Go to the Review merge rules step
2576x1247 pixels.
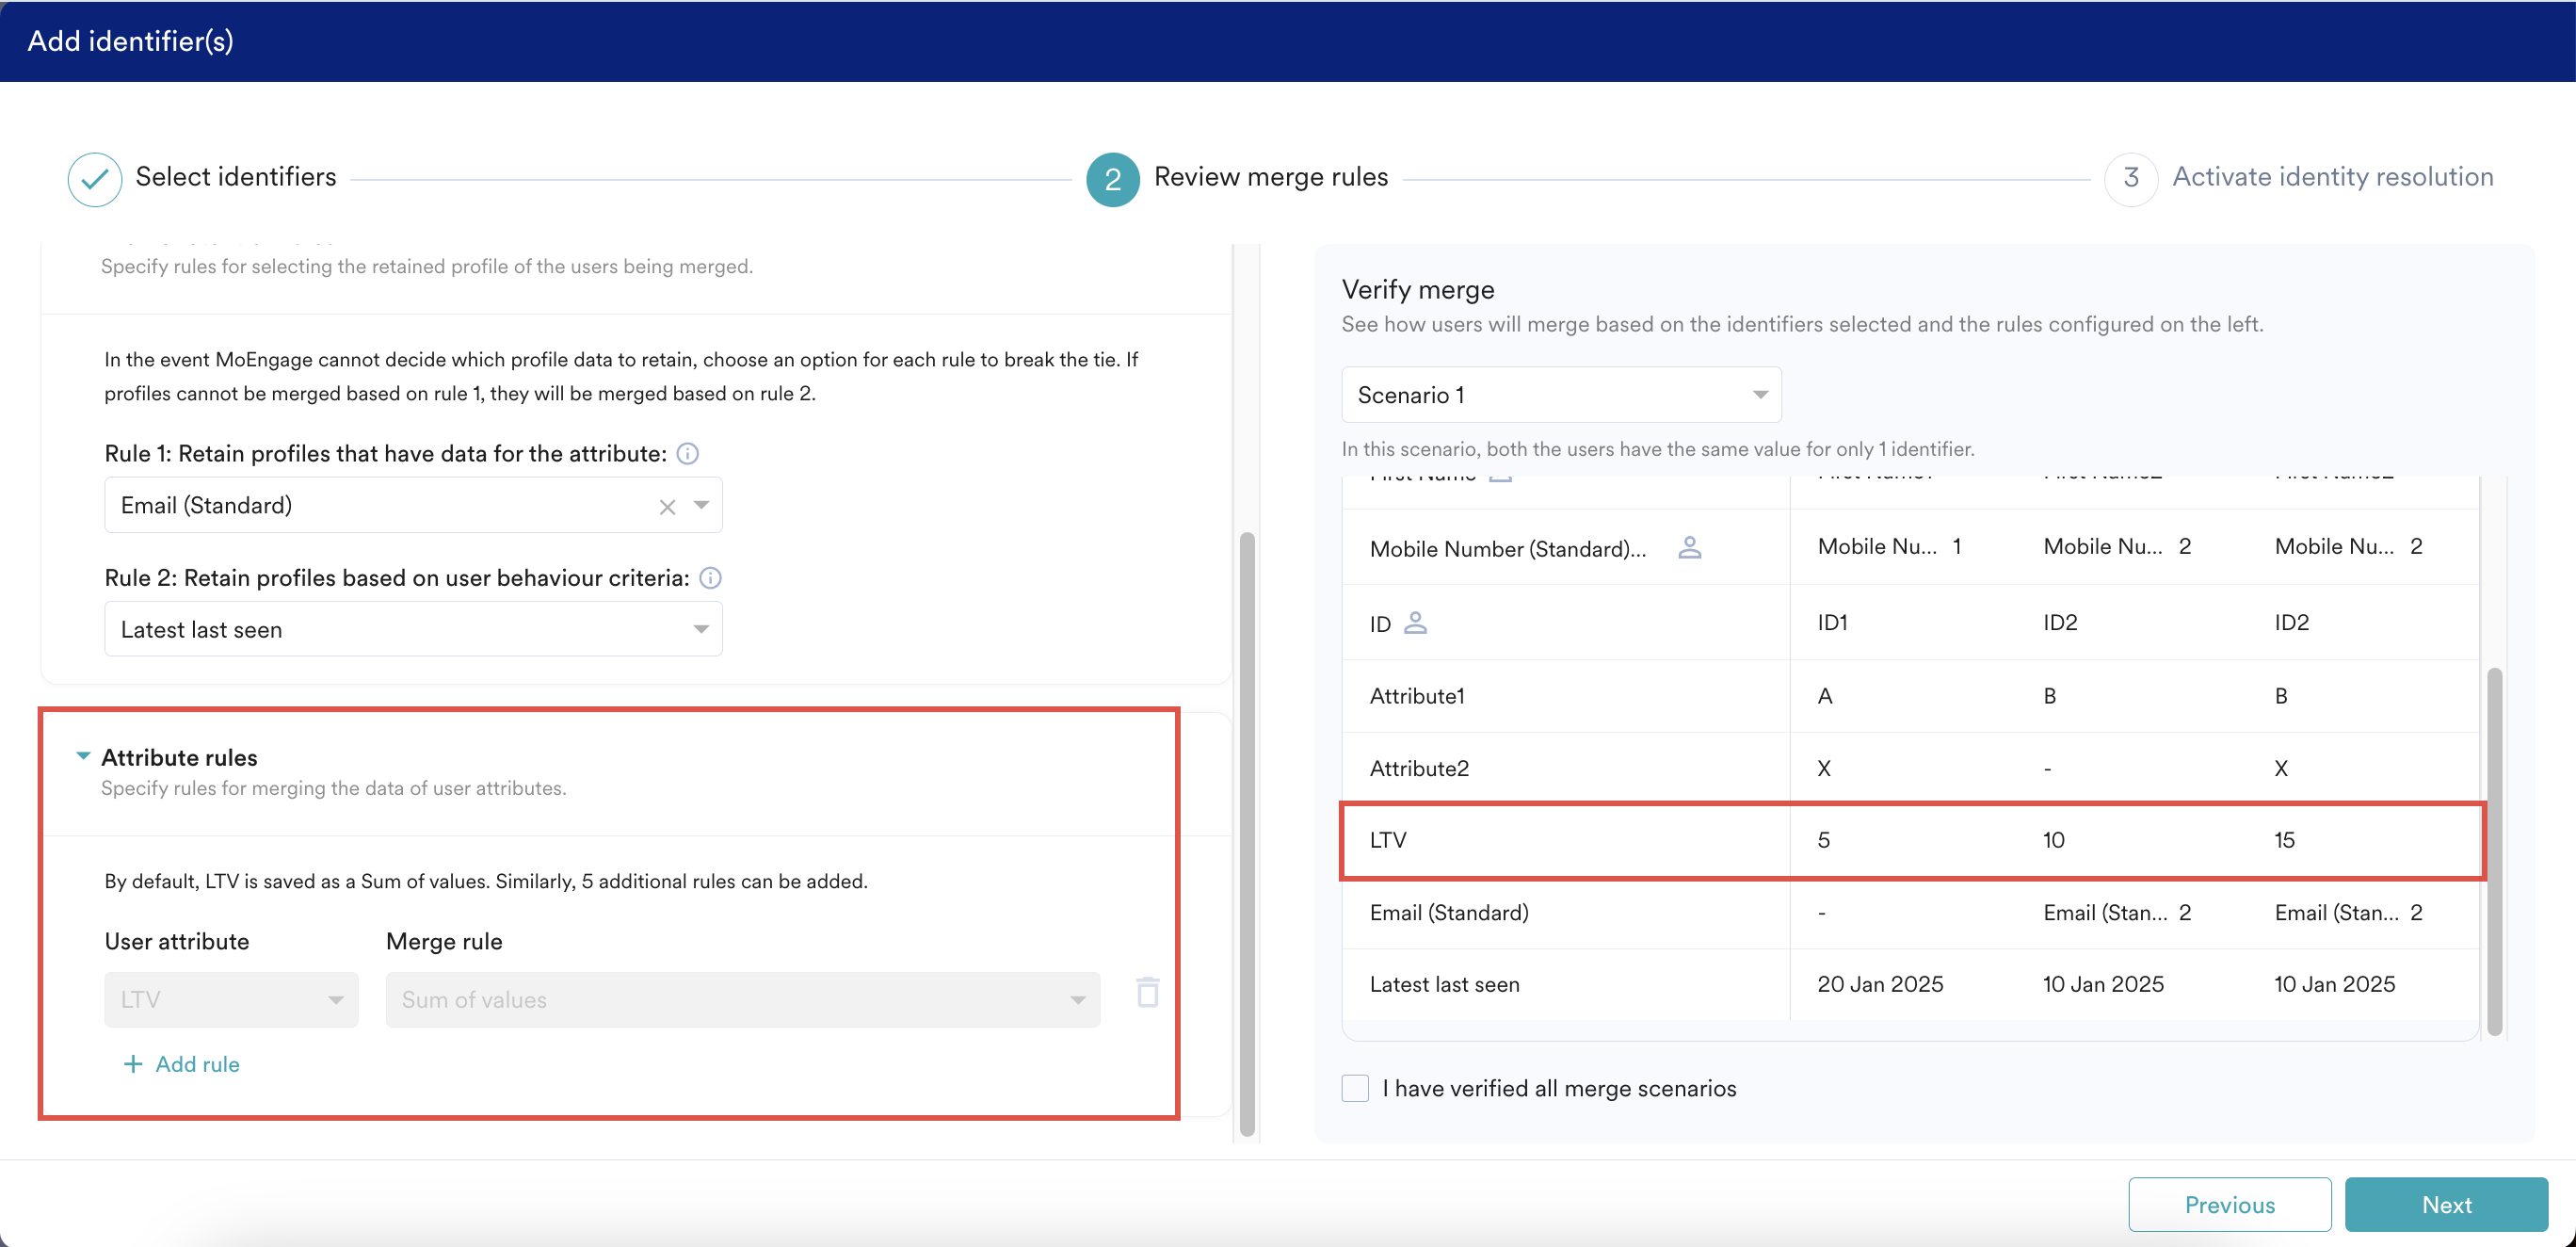pos(1112,179)
